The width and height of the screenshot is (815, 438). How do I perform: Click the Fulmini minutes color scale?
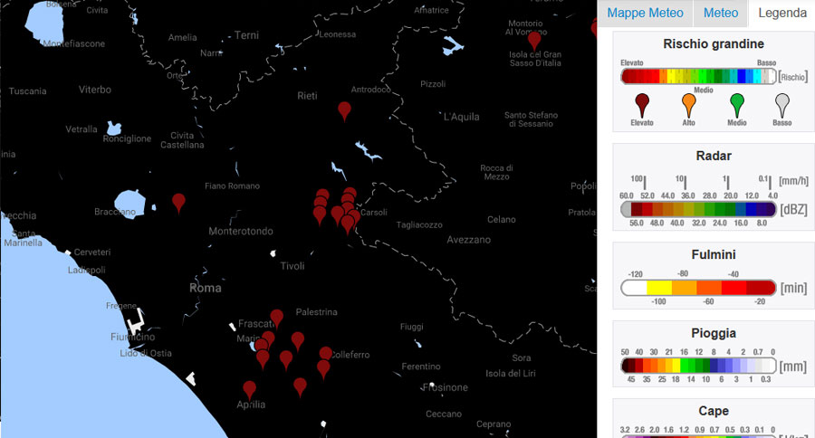pos(698,288)
